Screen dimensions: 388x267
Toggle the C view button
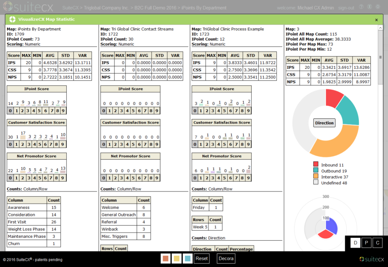click(x=377, y=243)
